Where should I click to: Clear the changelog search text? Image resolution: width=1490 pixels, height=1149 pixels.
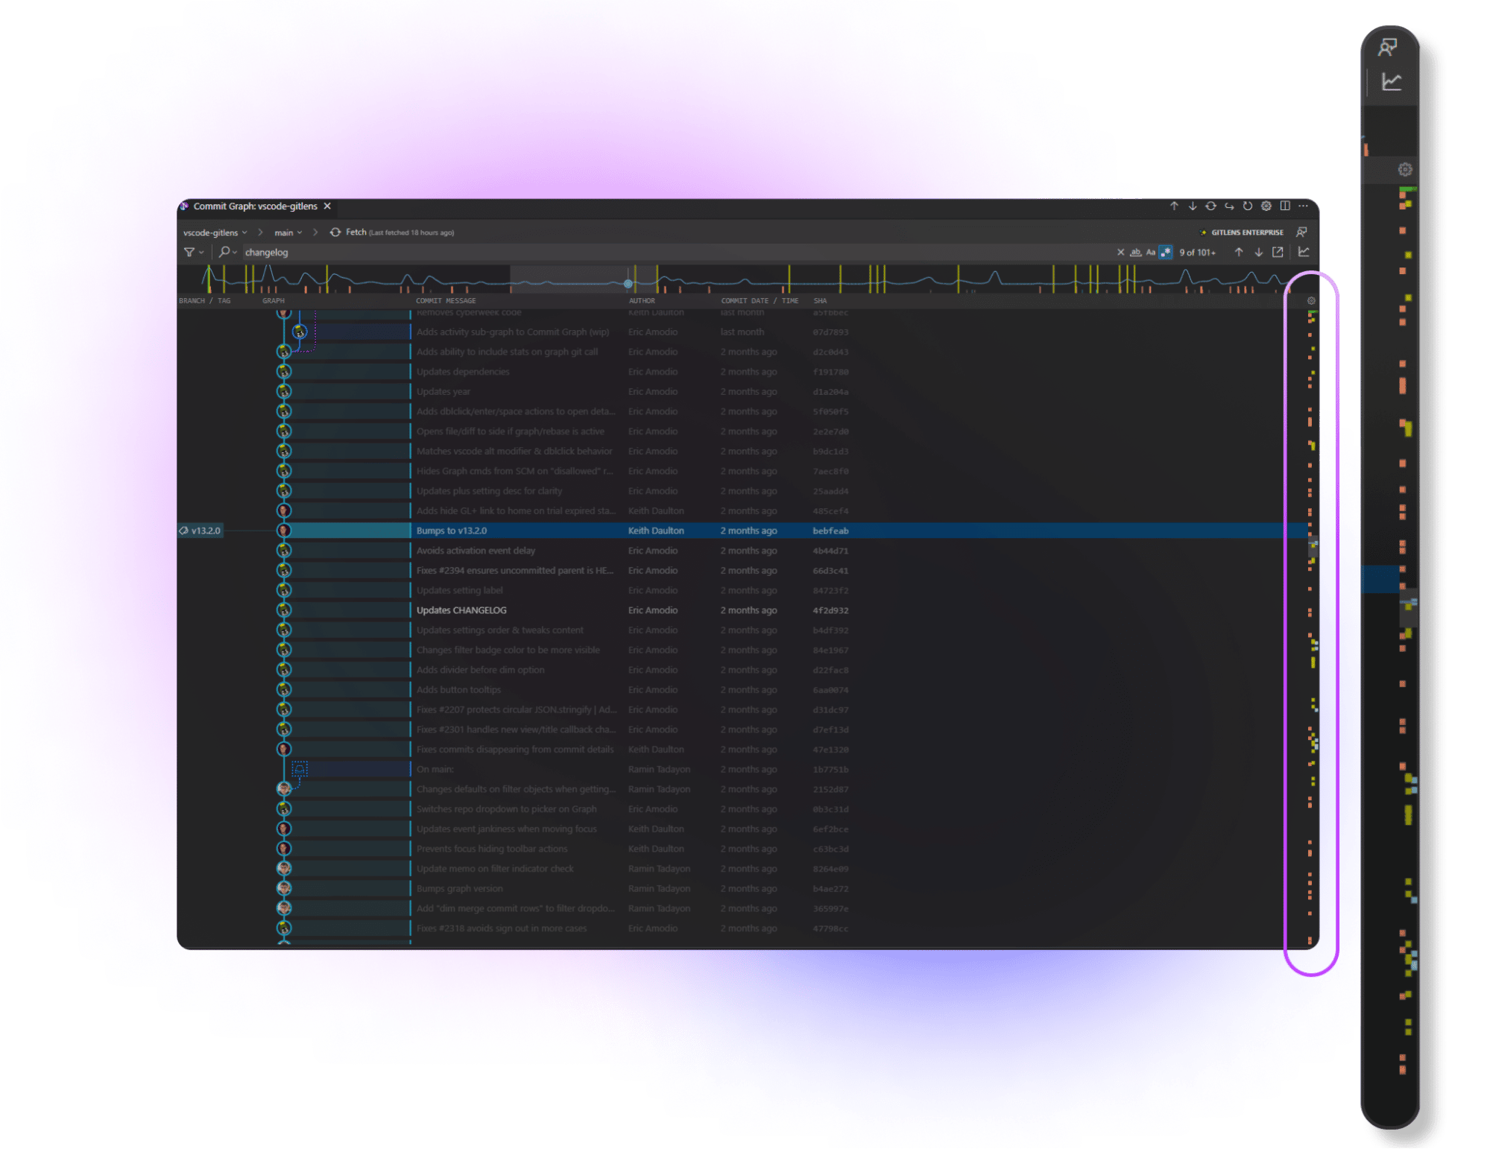point(1120,253)
